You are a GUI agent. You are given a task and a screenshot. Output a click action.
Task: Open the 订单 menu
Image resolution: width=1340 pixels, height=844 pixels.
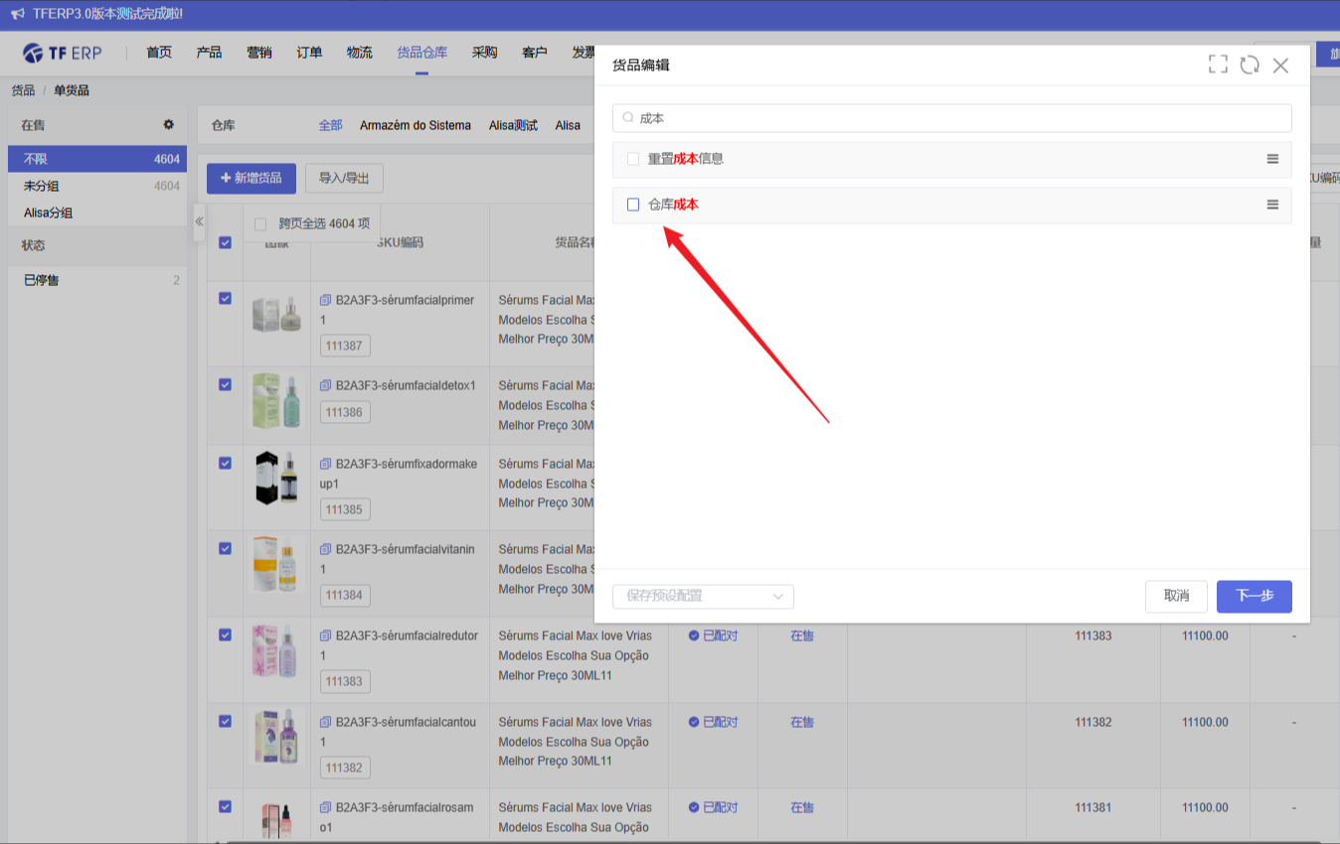coord(309,53)
